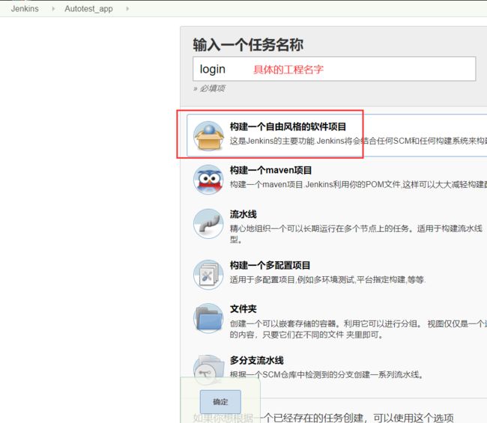487x423 pixels.
Task: Choose 构建一个多配置项目 title
Action: click(270, 265)
